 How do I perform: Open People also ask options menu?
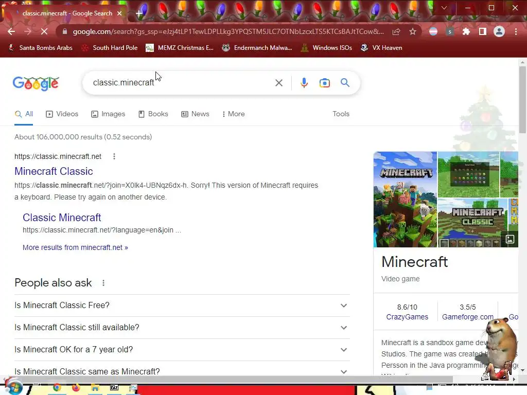103,283
